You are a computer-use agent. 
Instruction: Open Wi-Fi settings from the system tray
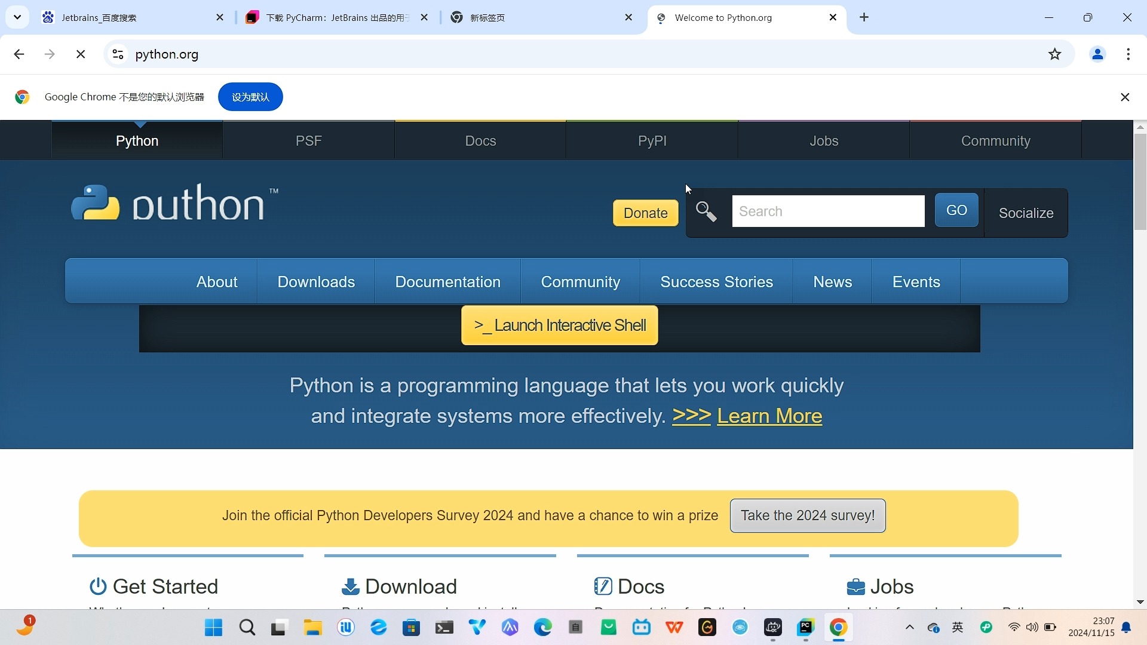(x=1014, y=628)
